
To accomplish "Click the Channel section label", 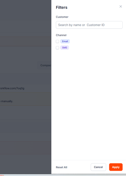I will pyautogui.click(x=61, y=35).
